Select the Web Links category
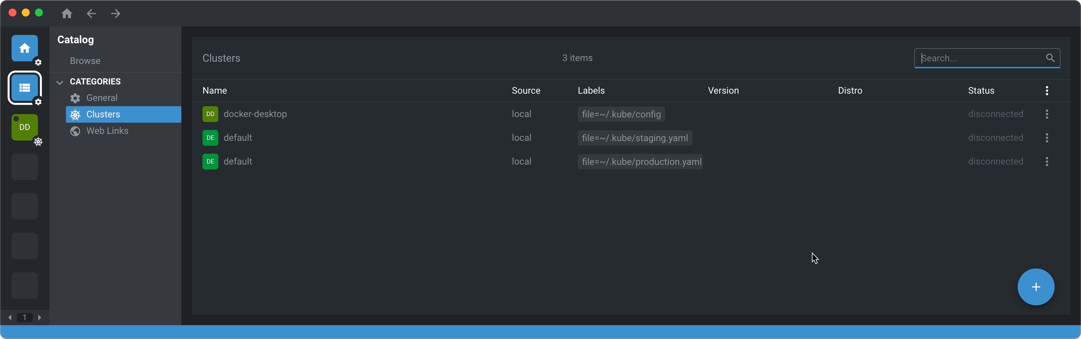The height and width of the screenshot is (339, 1081). pyautogui.click(x=108, y=131)
